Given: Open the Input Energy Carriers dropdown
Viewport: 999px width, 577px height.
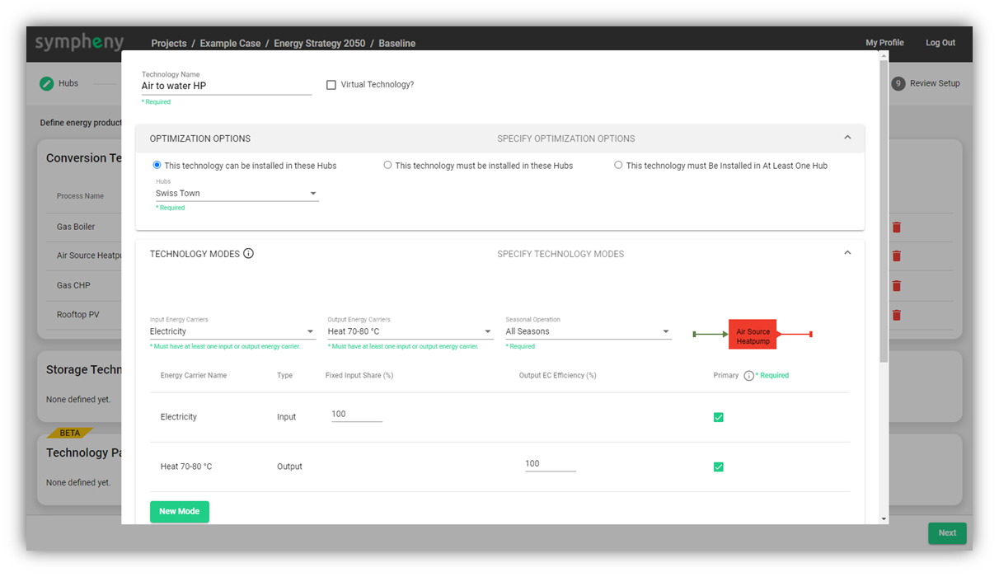Looking at the screenshot, I should click(232, 331).
